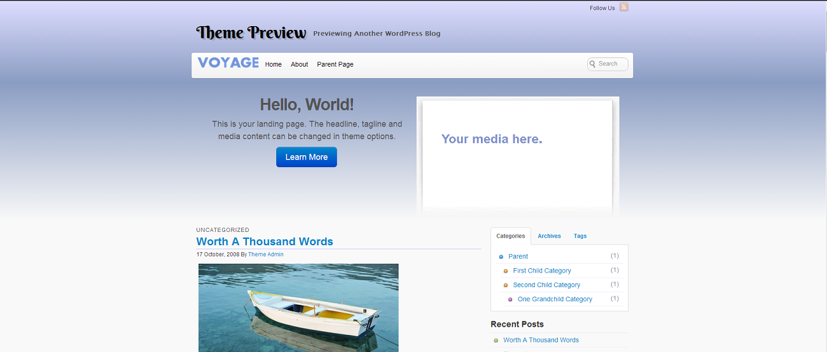Select the Categories tab

coord(511,236)
